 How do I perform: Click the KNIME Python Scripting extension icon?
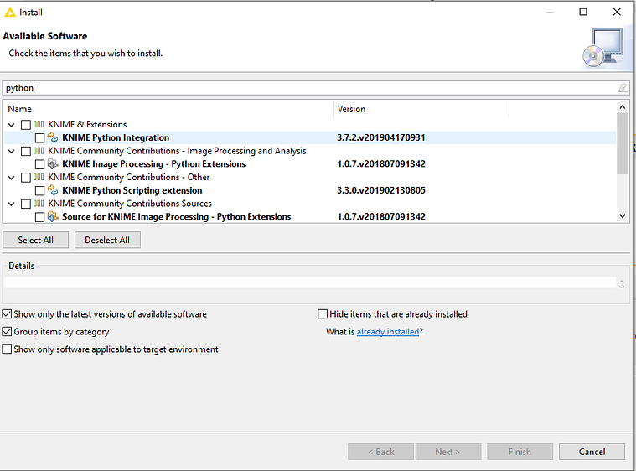click(54, 190)
